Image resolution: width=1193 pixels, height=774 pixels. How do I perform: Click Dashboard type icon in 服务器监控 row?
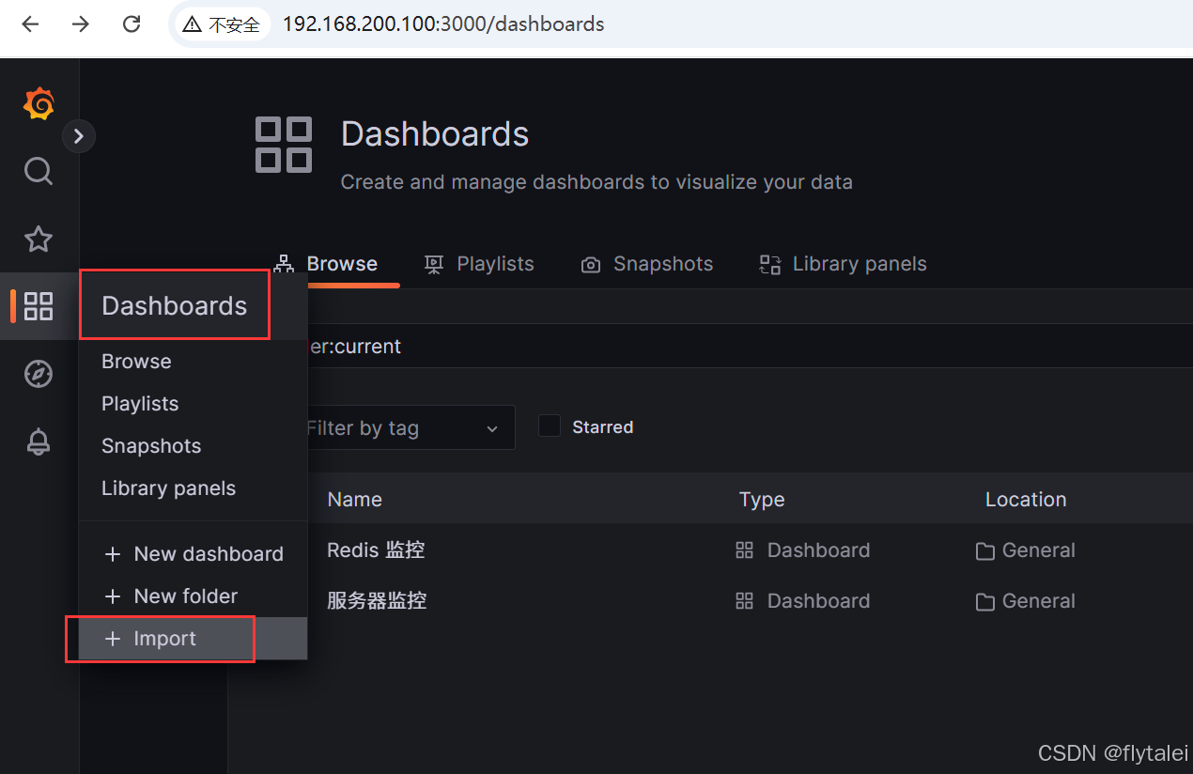[744, 601]
